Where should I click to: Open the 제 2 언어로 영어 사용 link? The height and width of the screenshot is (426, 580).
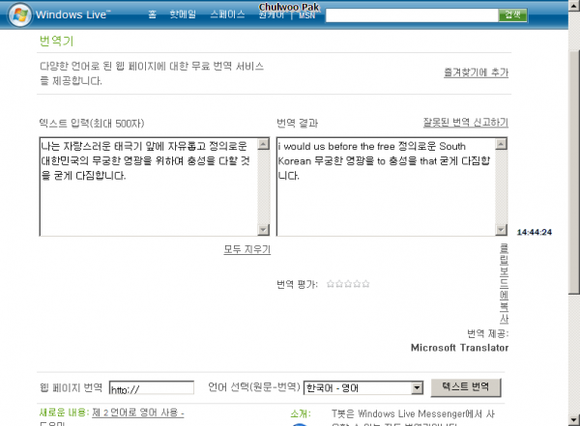tap(138, 412)
